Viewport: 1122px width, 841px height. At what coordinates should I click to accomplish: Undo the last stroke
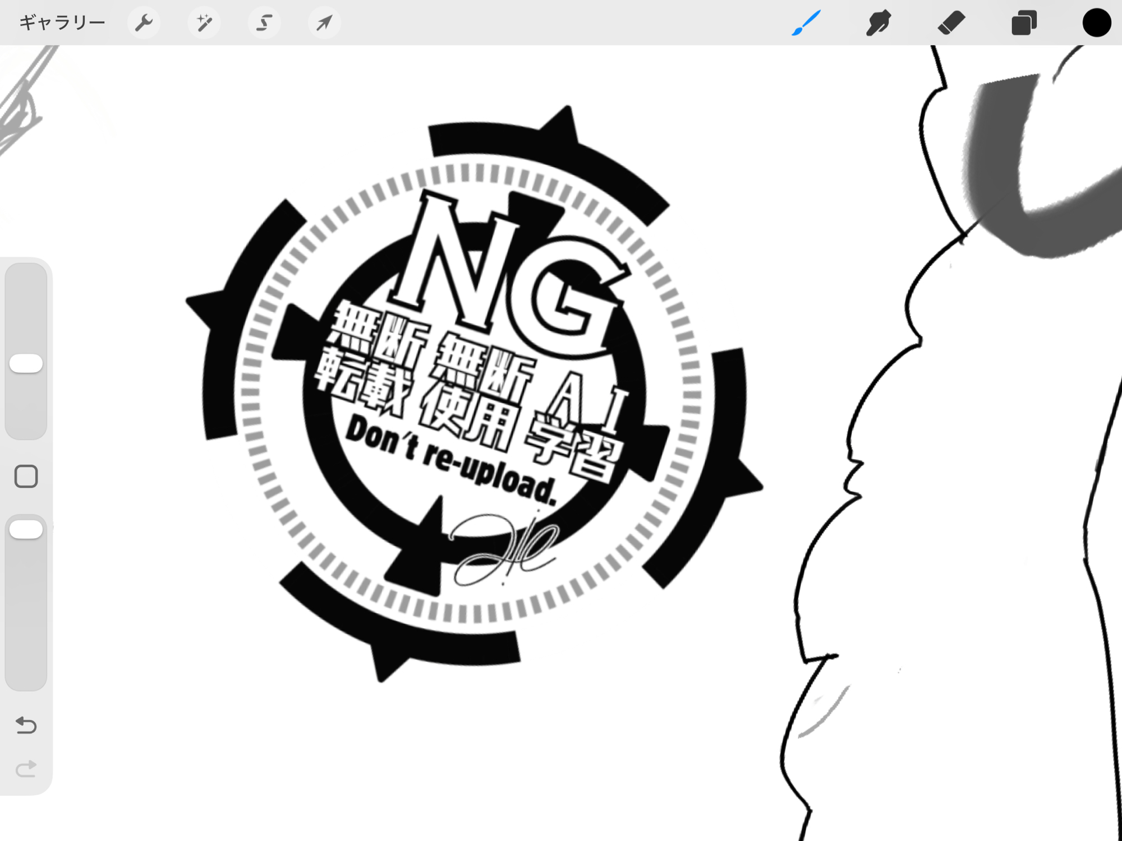(26, 725)
